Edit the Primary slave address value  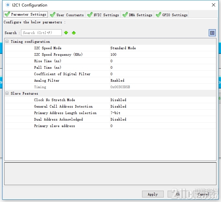pyautogui.click(x=163, y=126)
